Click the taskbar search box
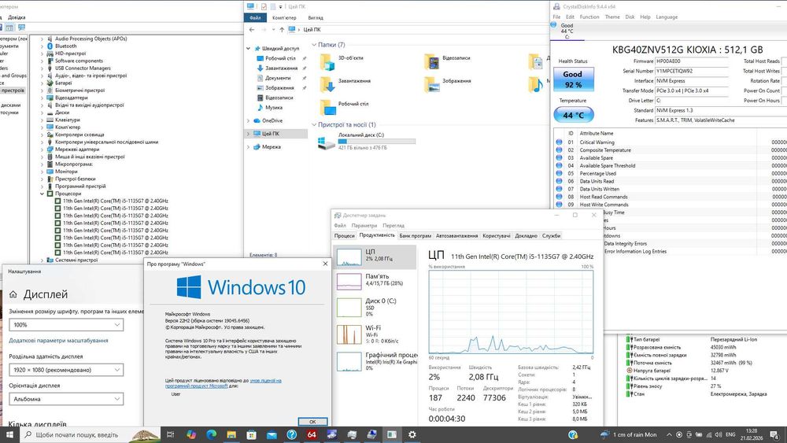Screen dimensions: 787x443 tap(91, 434)
